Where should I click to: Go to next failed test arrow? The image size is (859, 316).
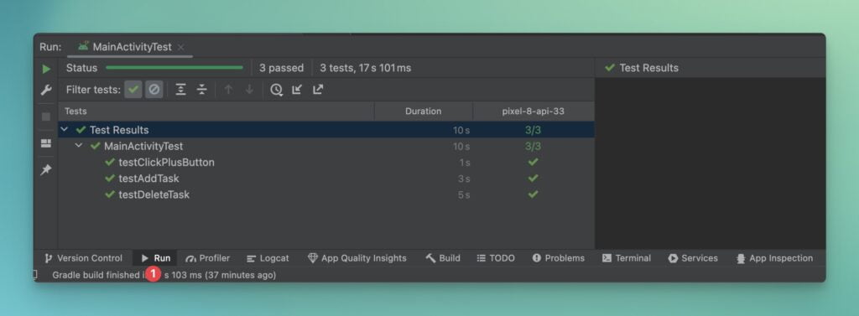pyautogui.click(x=249, y=90)
